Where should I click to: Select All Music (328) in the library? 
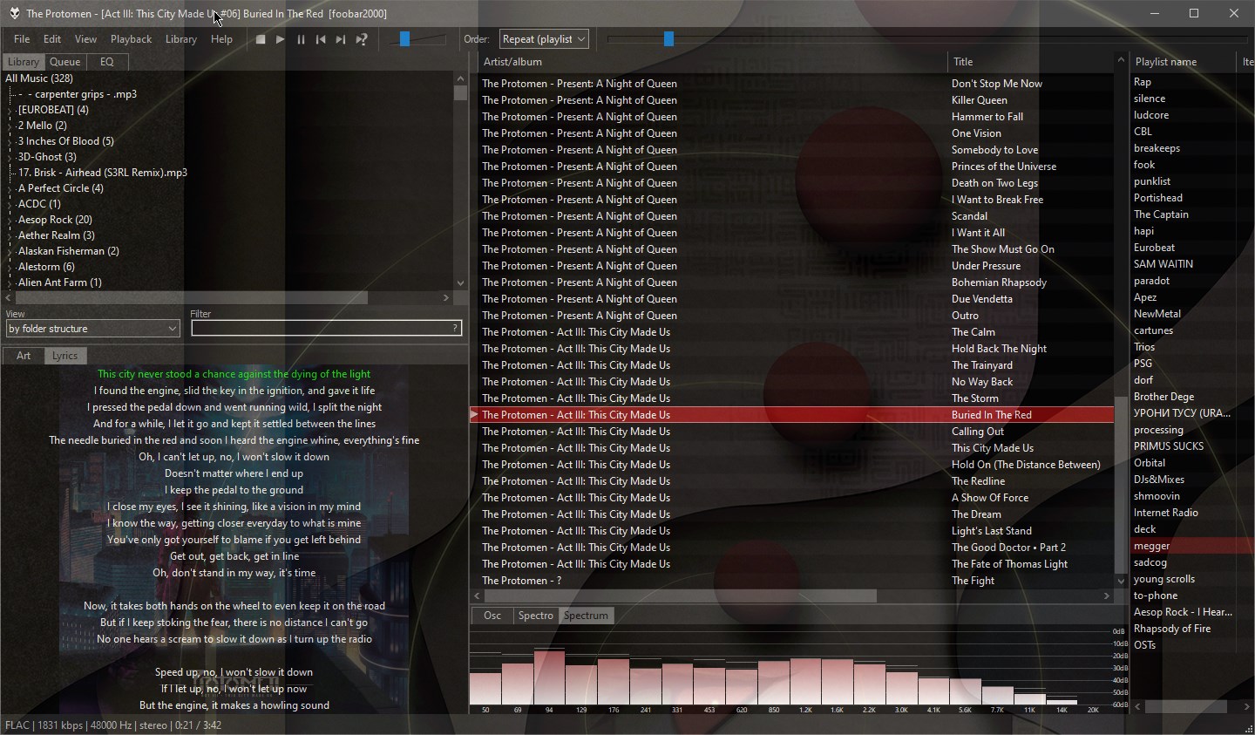tap(39, 78)
